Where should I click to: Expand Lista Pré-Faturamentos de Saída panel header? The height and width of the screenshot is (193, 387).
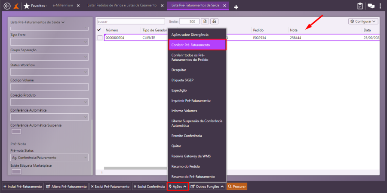37,22
